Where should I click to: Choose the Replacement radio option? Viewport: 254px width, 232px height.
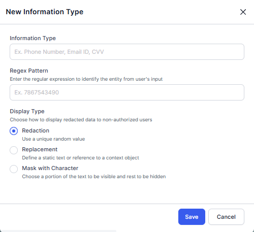(14, 150)
